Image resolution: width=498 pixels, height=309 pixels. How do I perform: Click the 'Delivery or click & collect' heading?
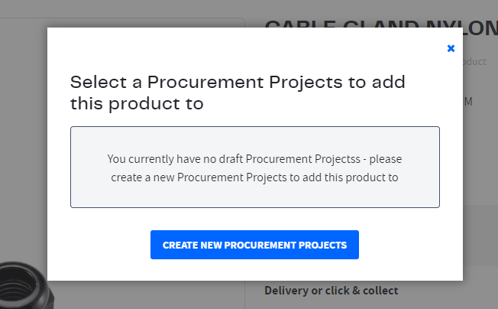click(331, 291)
